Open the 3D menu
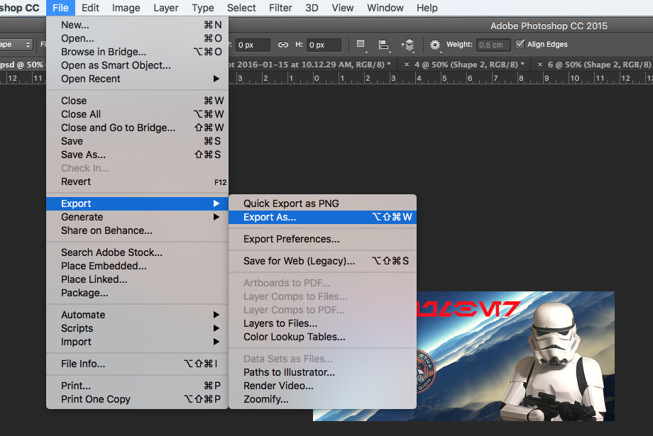653x436 pixels. coord(312,8)
